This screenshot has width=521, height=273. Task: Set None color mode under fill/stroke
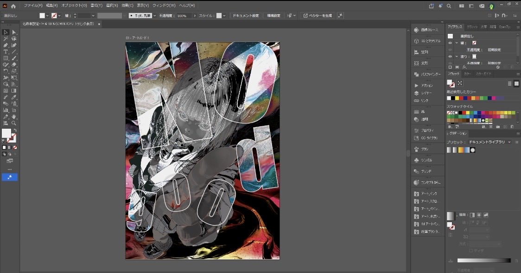pyautogui.click(x=15, y=147)
